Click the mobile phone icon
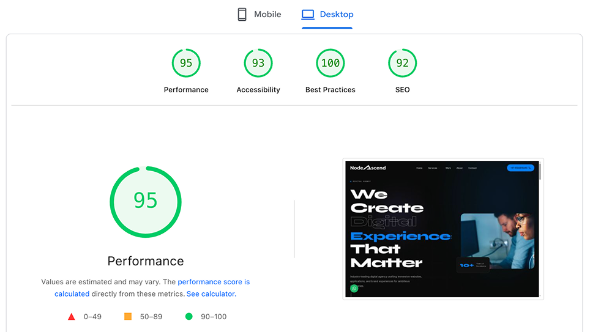 pos(242,14)
